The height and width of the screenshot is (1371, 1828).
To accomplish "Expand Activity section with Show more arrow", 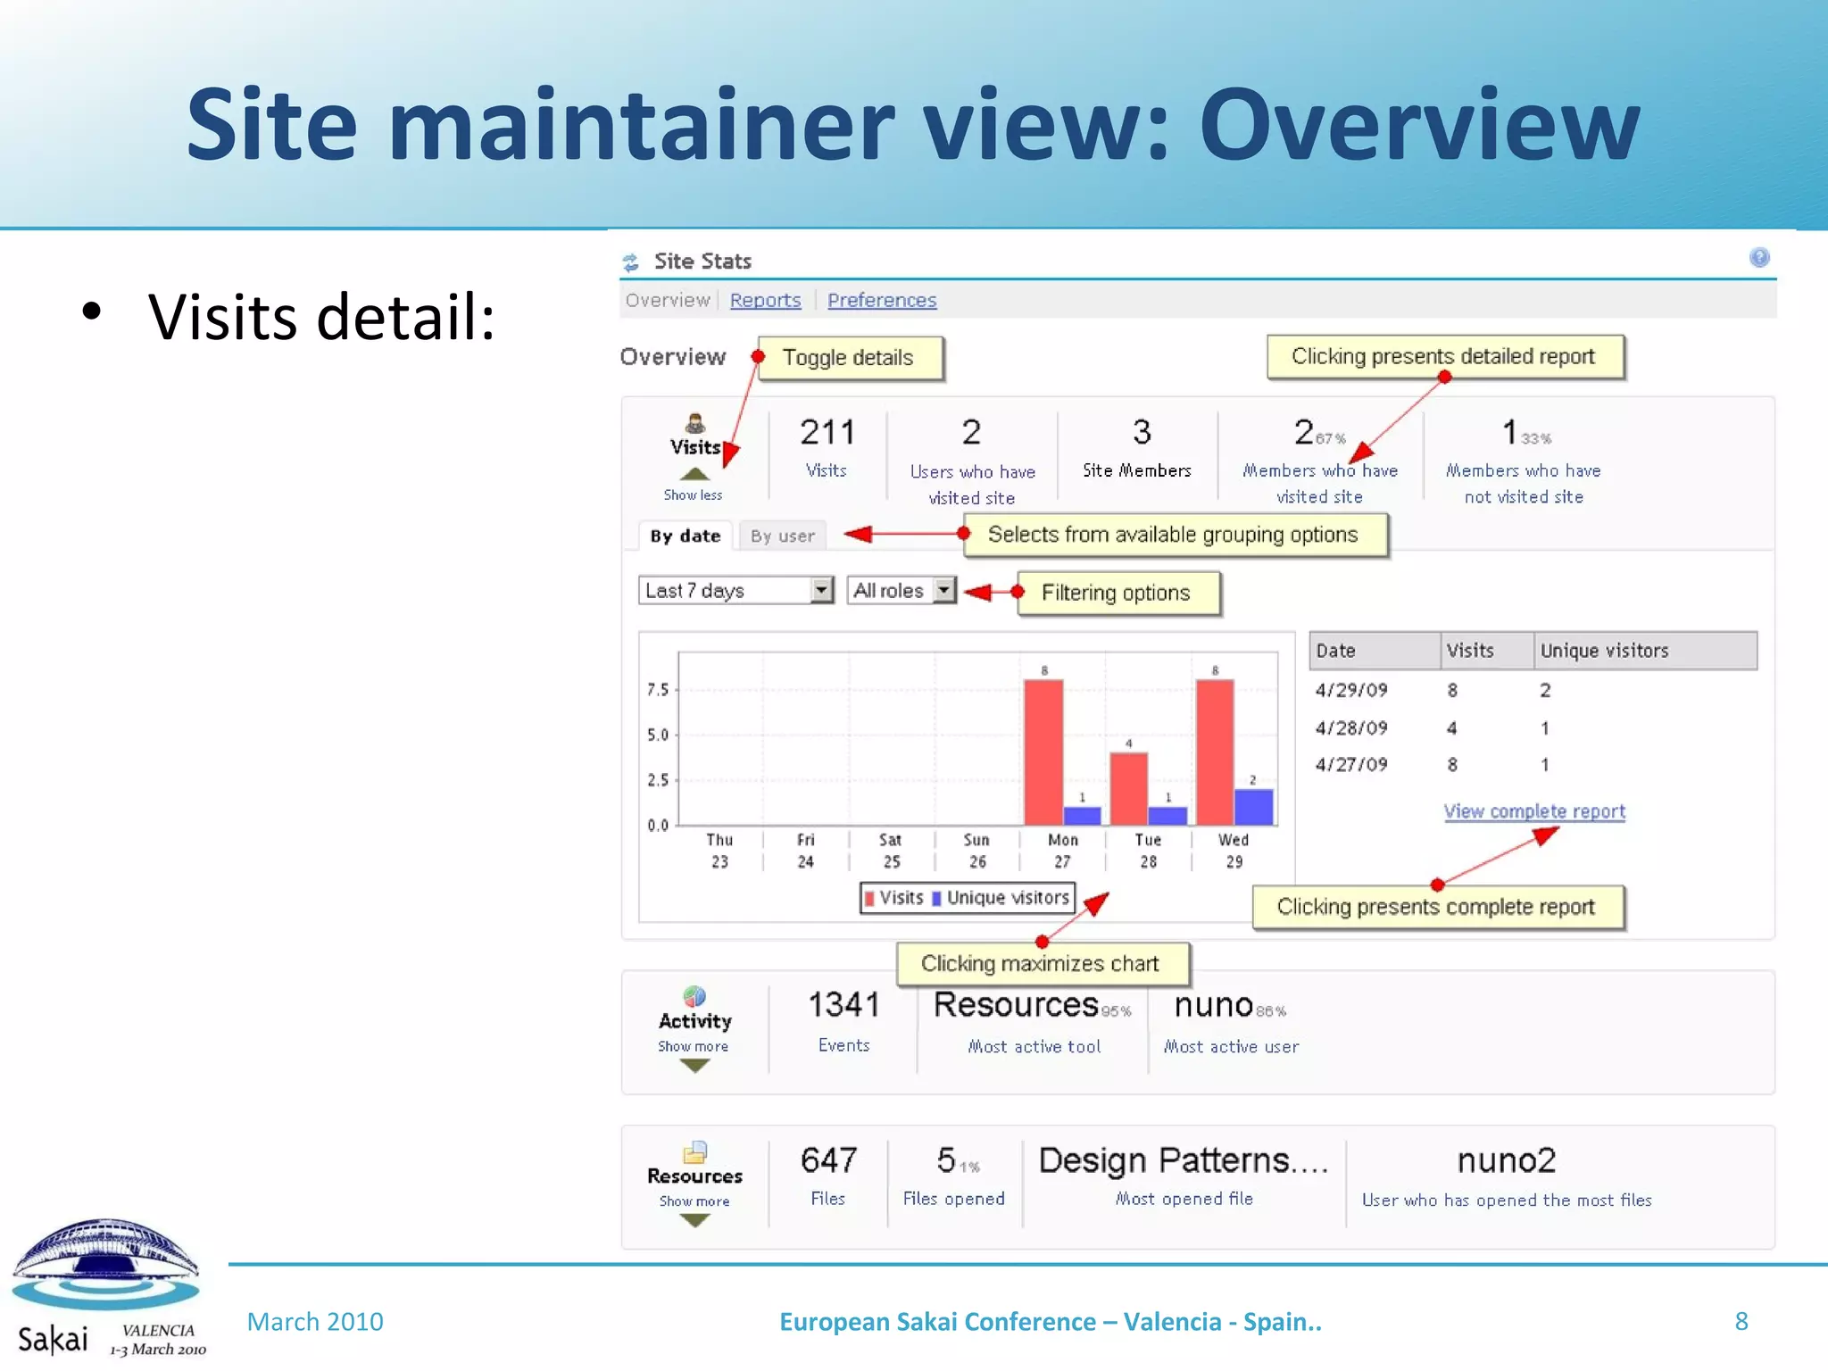I will point(694,1065).
